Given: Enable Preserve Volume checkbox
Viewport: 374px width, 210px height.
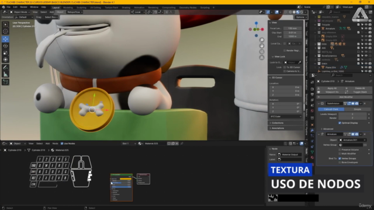Looking at the screenshot, I should coord(340,150).
